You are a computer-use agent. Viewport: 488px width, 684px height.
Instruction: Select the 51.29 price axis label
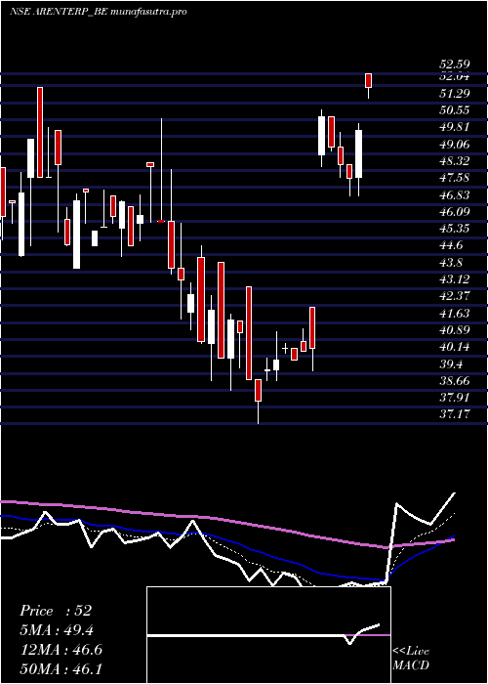454,93
